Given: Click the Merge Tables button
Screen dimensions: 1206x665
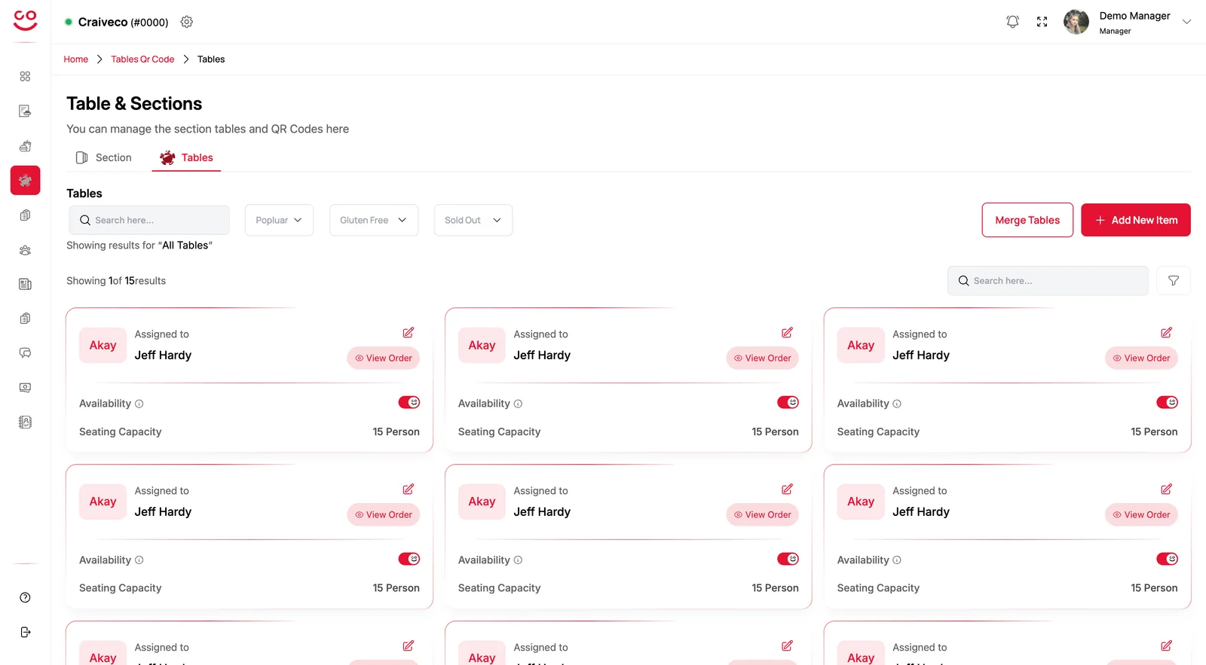Looking at the screenshot, I should (x=1027, y=220).
